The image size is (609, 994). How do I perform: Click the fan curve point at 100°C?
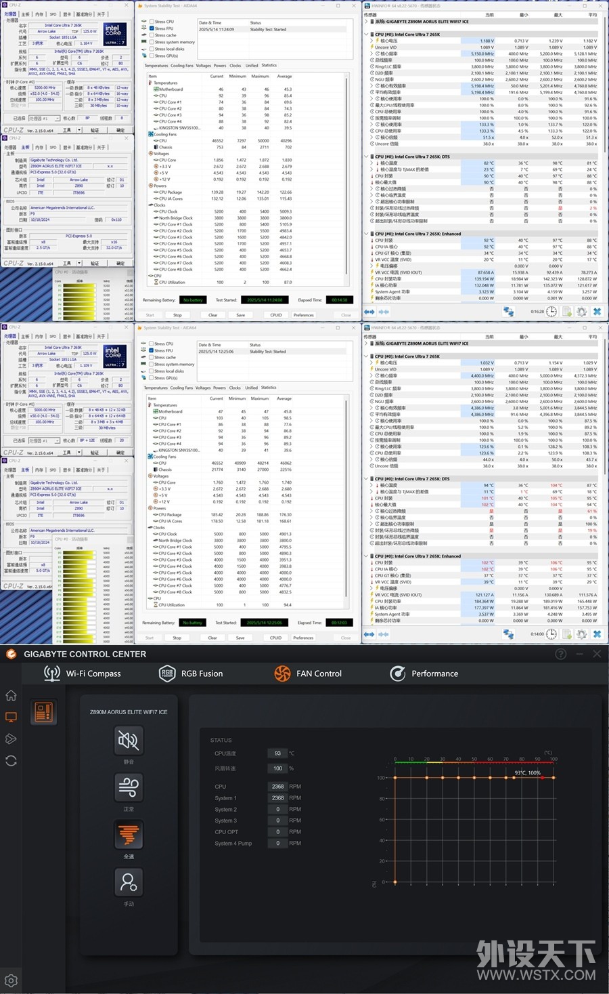click(554, 778)
